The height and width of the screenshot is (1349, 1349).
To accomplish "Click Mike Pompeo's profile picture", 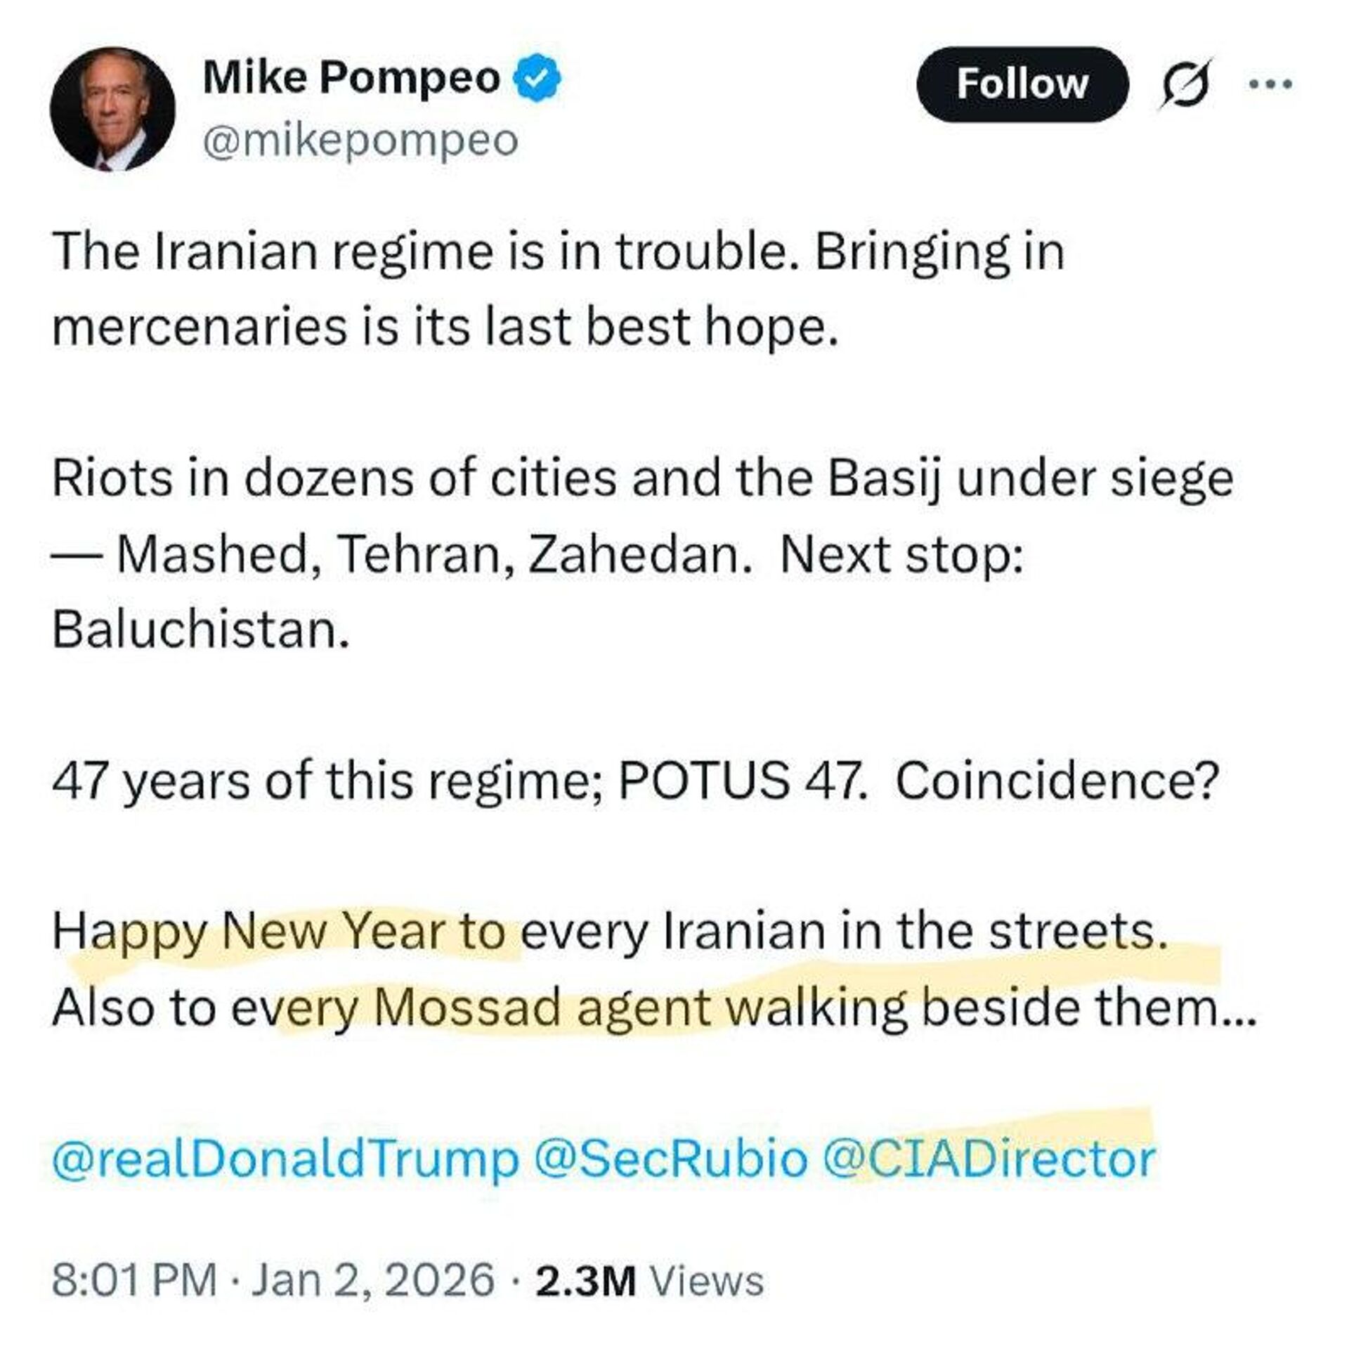I will pos(112,109).
